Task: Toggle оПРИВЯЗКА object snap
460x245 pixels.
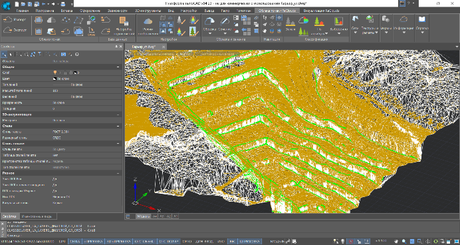Action: coord(93,242)
